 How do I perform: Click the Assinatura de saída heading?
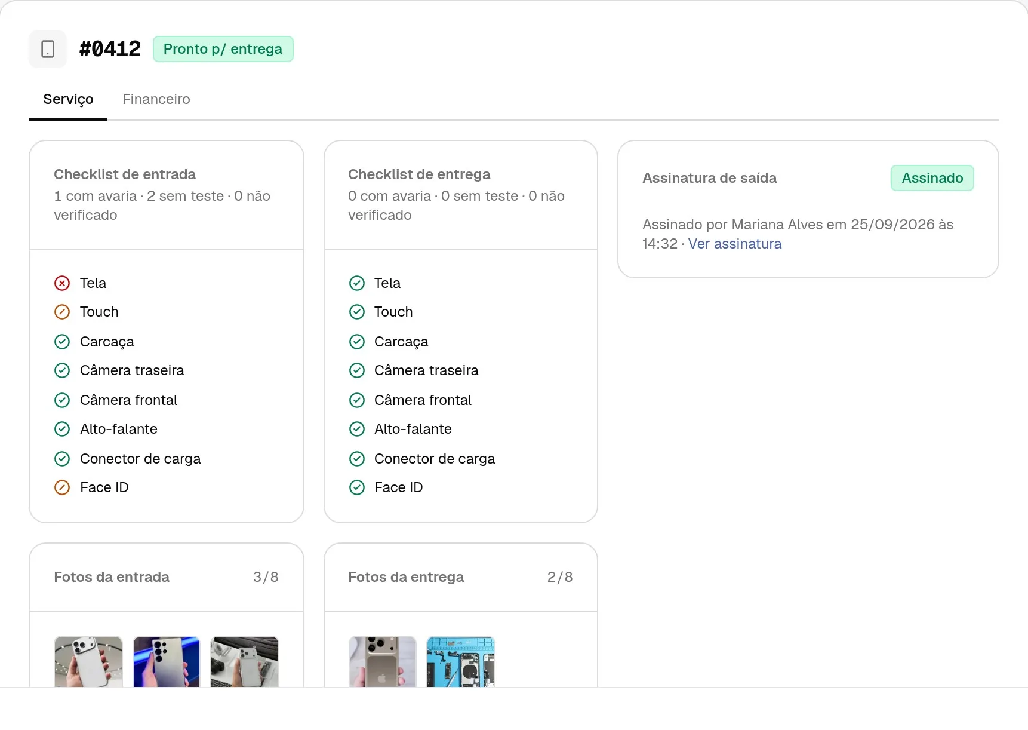(x=709, y=178)
